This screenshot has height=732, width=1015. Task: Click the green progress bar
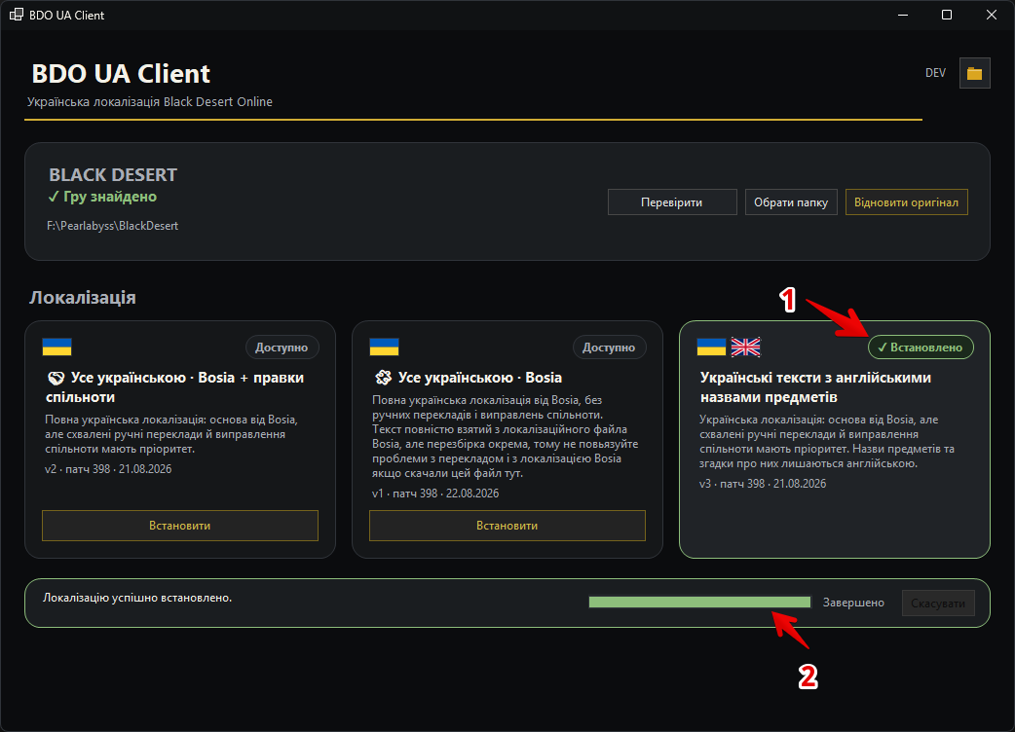coord(699,602)
